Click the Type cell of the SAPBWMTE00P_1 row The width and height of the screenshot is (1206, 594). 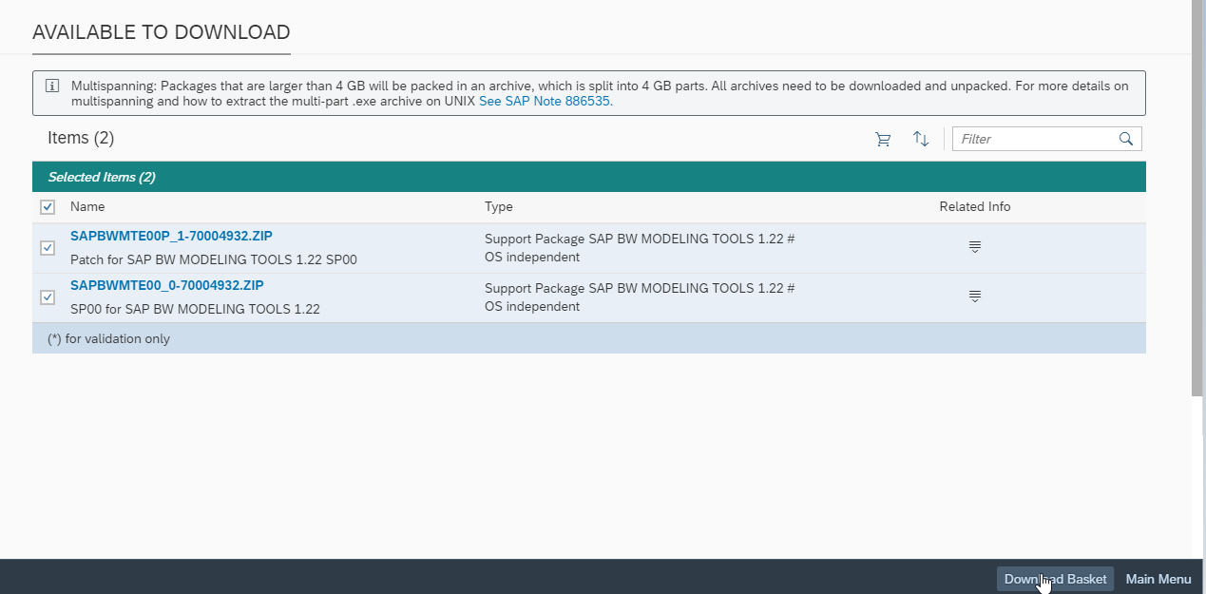[x=640, y=248]
